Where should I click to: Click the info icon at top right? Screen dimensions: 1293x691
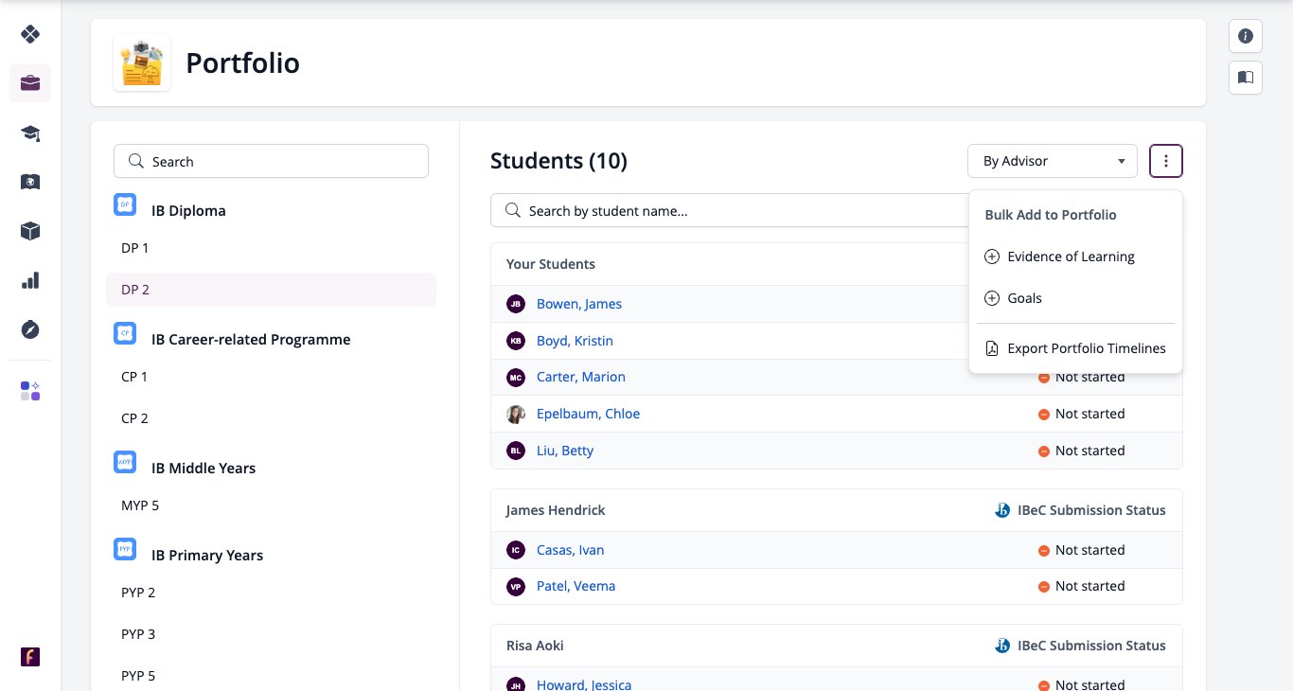pos(1246,36)
